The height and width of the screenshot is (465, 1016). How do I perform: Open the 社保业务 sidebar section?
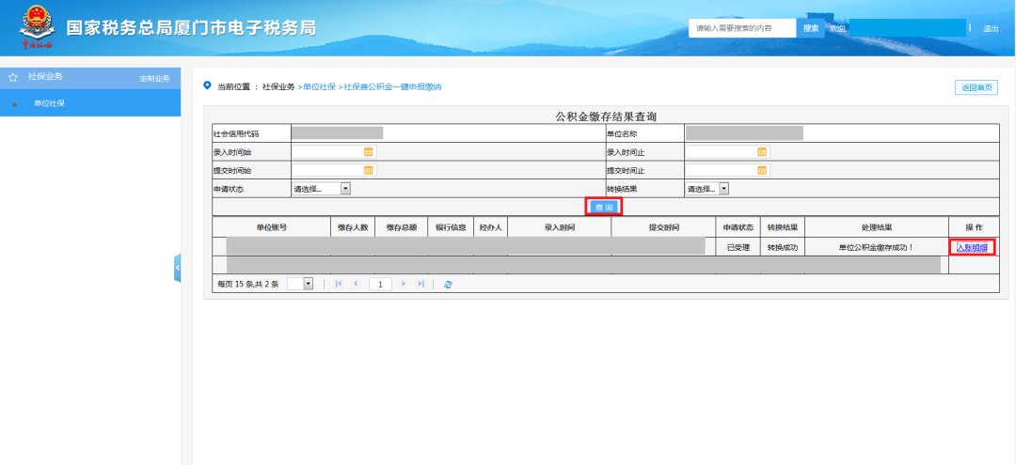[x=45, y=76]
